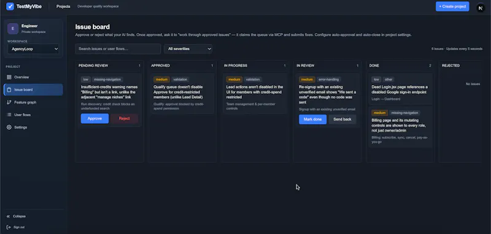Image resolution: width=491 pixels, height=234 pixels.
Task: Mark the re-signup issue as done
Action: tap(312, 119)
